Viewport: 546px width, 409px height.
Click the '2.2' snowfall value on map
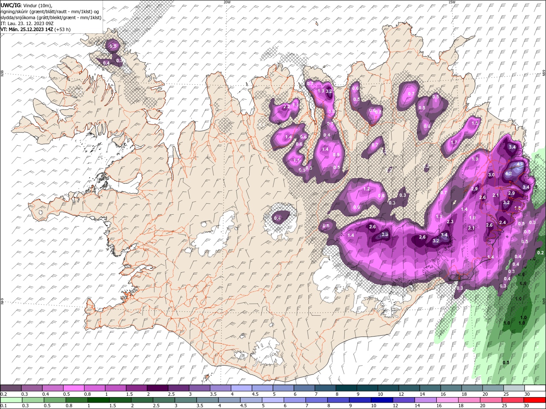pos(286,107)
